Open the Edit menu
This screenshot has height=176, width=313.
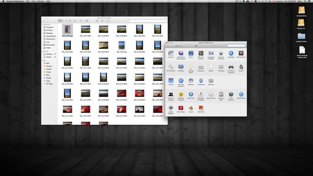tap(27, 1)
